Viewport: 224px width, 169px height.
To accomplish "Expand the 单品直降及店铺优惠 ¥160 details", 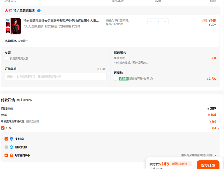I will click(x=219, y=122).
